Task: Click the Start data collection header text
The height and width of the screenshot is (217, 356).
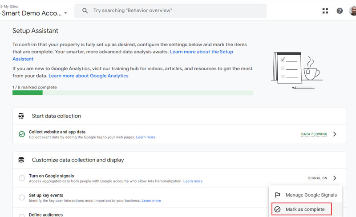Action: point(57,116)
